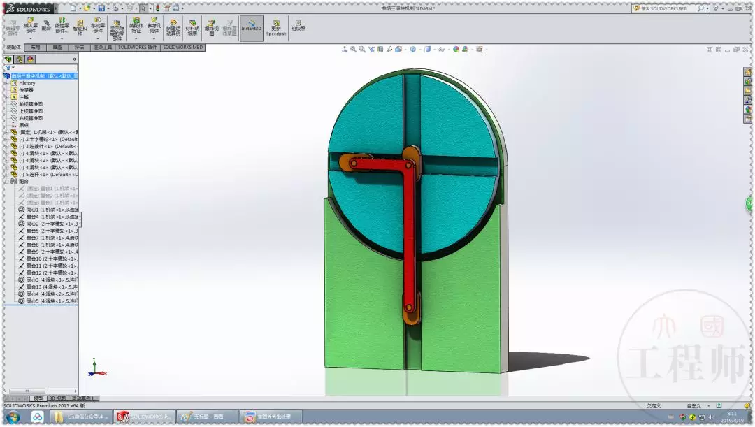Click Zoom to Fit in view toolbar
Screen dimensions: 755x427
point(354,49)
